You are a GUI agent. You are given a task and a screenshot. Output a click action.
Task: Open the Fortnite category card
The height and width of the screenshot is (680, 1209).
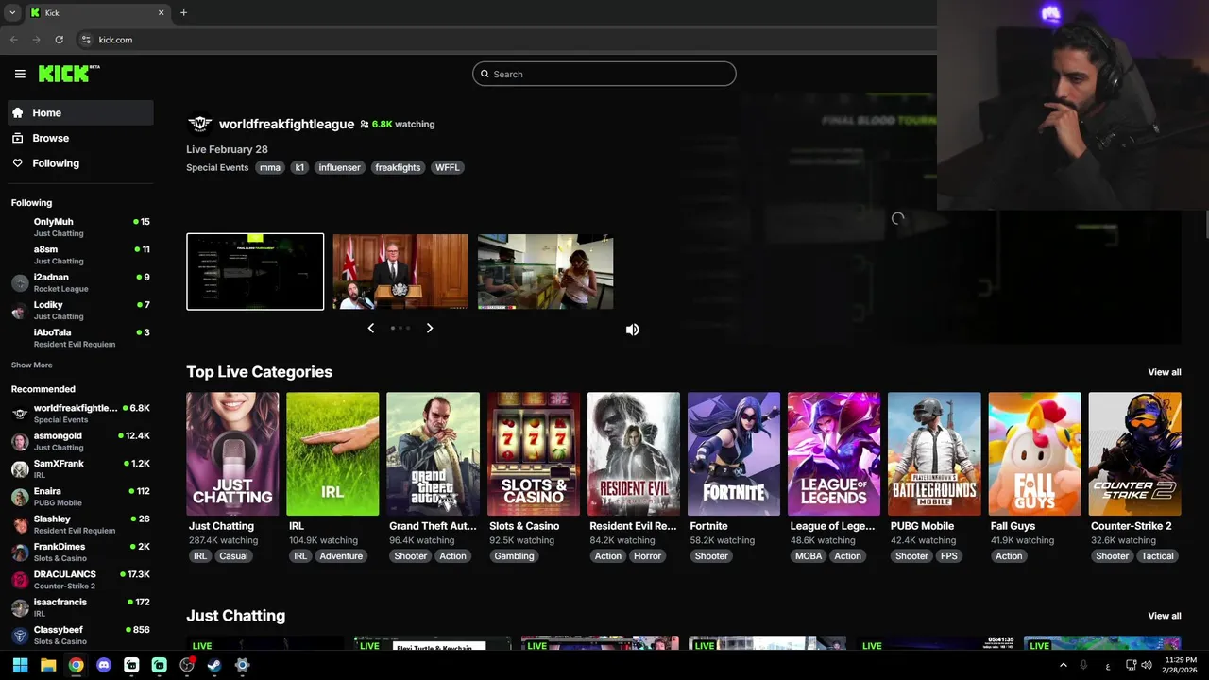click(734, 453)
